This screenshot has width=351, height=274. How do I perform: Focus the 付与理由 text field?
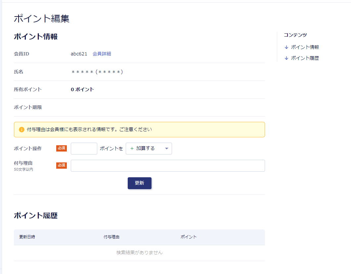click(x=168, y=166)
